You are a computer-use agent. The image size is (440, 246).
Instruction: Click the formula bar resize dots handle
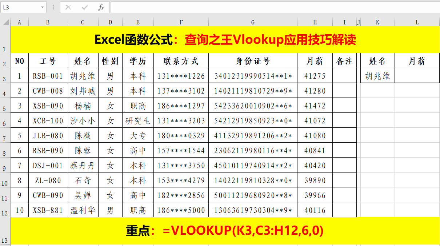click(x=53, y=7)
